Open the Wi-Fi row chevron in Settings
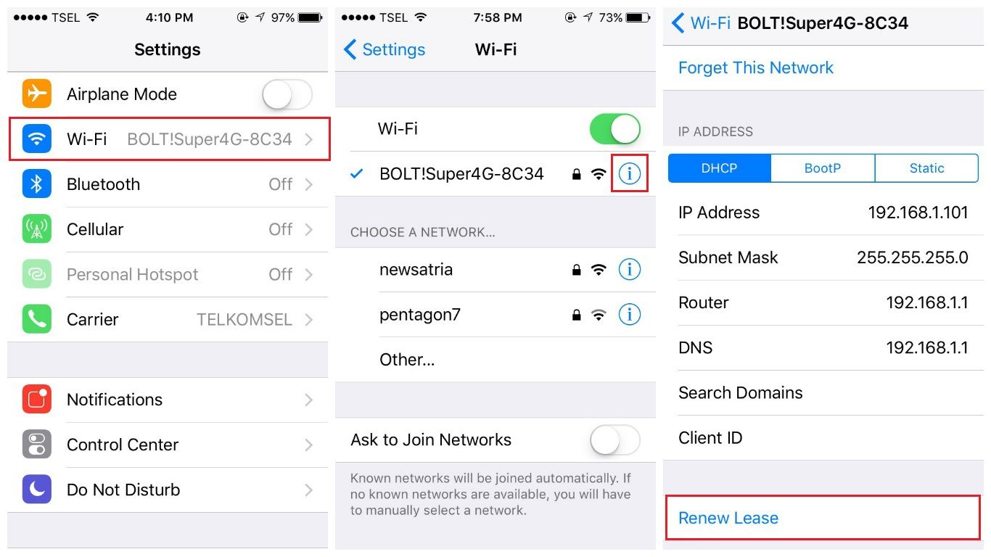Screen dimensions: 991x557 click(309, 139)
